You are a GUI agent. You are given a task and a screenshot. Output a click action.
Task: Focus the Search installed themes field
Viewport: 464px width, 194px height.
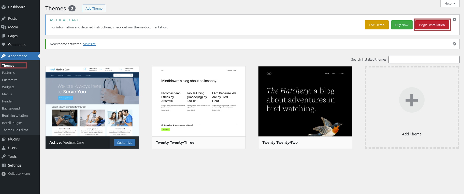tap(424, 60)
